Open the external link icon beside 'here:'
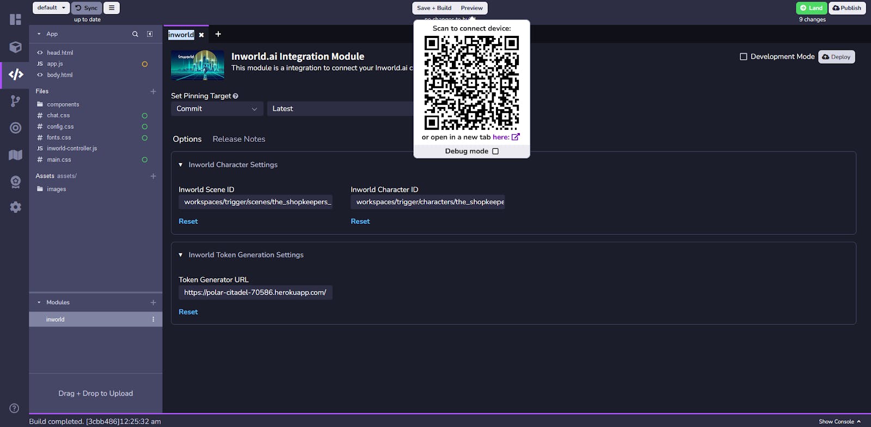 pos(516,137)
